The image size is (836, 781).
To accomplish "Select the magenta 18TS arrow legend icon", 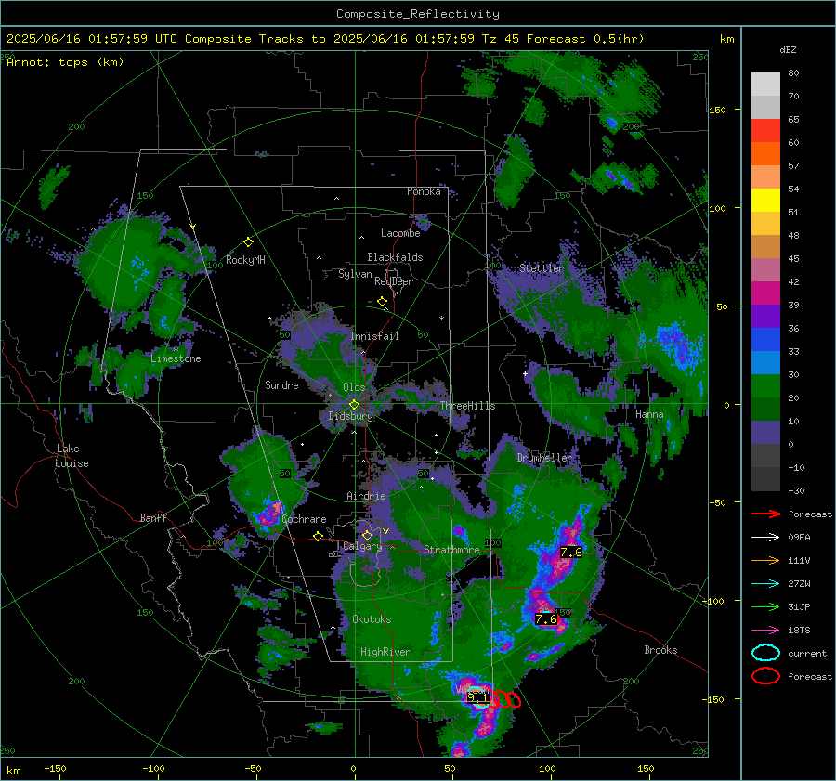I will pyautogui.click(x=765, y=631).
